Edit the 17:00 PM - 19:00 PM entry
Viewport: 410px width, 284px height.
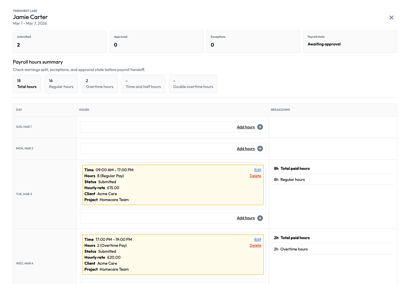(x=258, y=239)
